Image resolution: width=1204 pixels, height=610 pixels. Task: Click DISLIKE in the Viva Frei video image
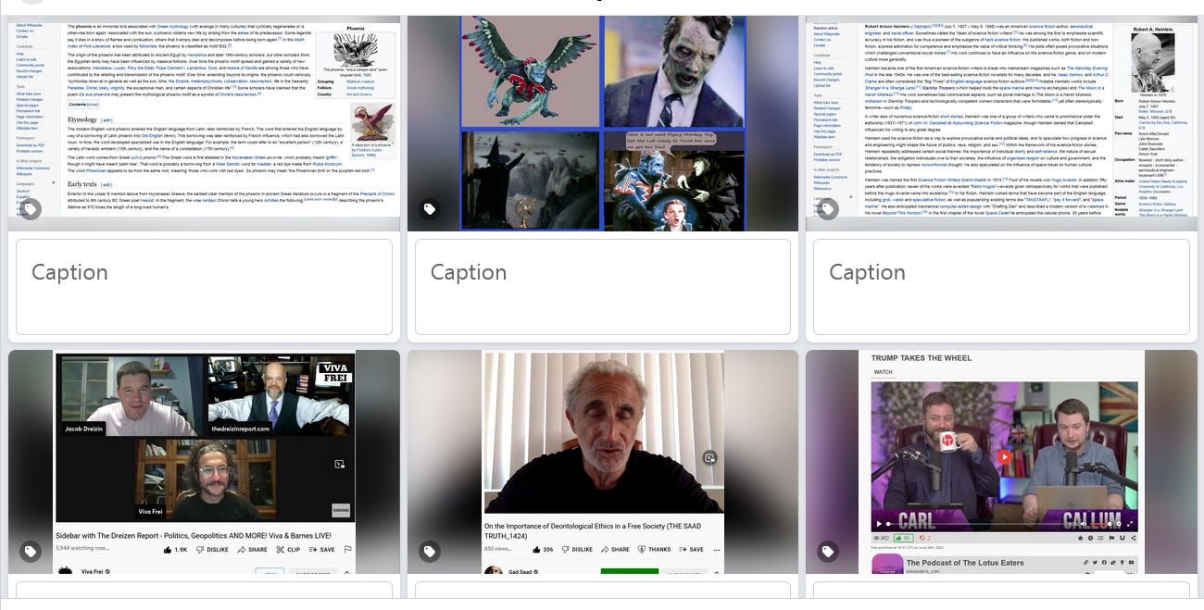(212, 549)
